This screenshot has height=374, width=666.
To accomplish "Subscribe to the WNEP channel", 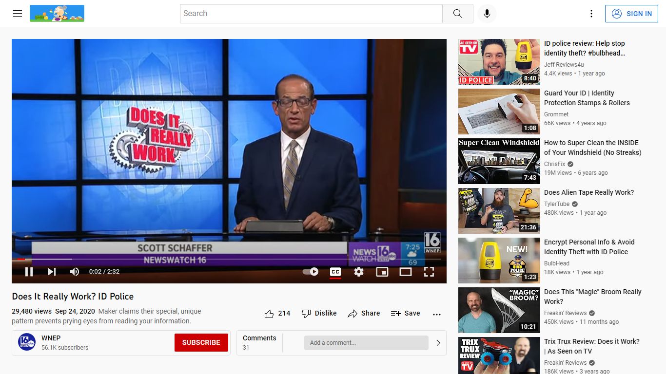I will point(201,342).
